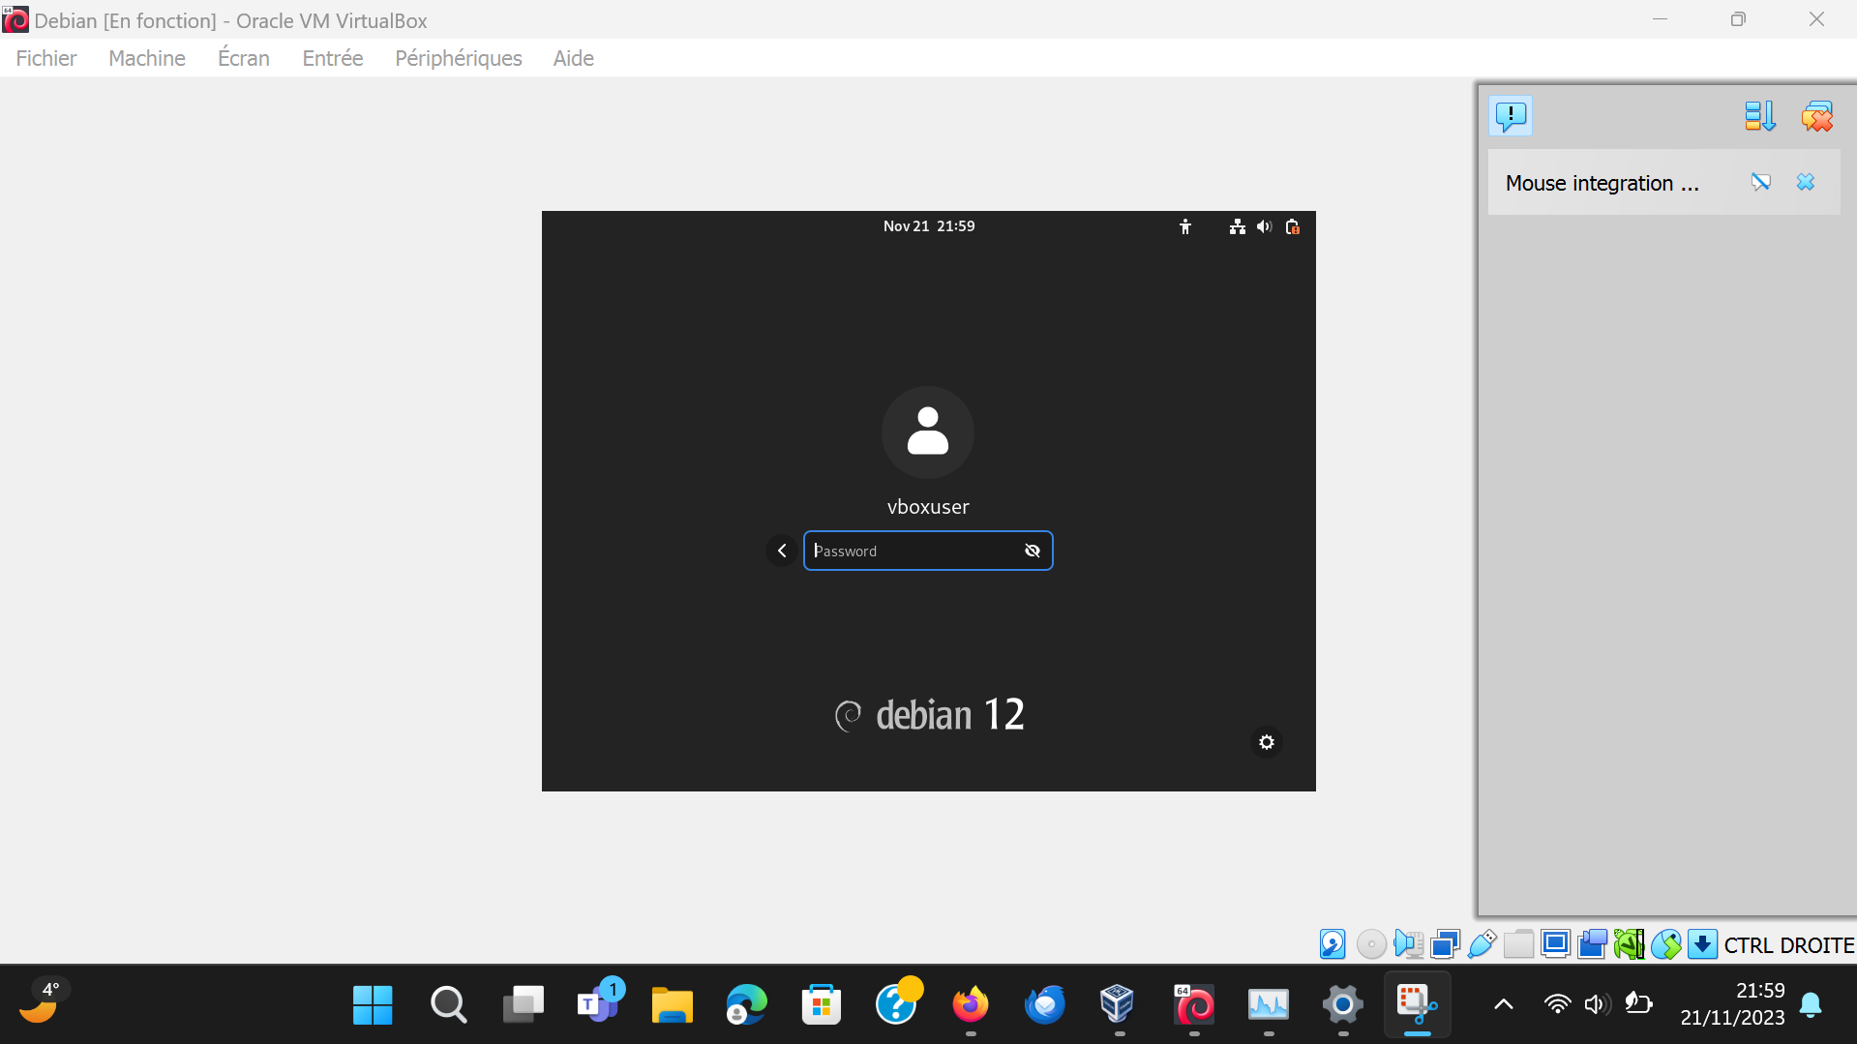Click the power/battery icon in Debian top bar
The image size is (1857, 1044).
1292,226
